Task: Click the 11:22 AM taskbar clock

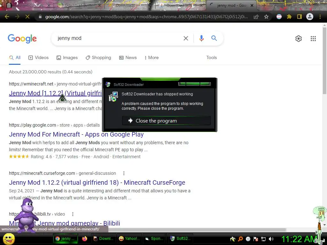Action: (300, 239)
